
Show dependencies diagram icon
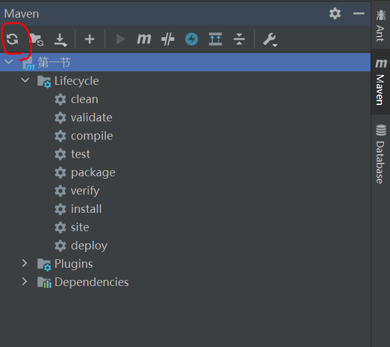[215, 39]
